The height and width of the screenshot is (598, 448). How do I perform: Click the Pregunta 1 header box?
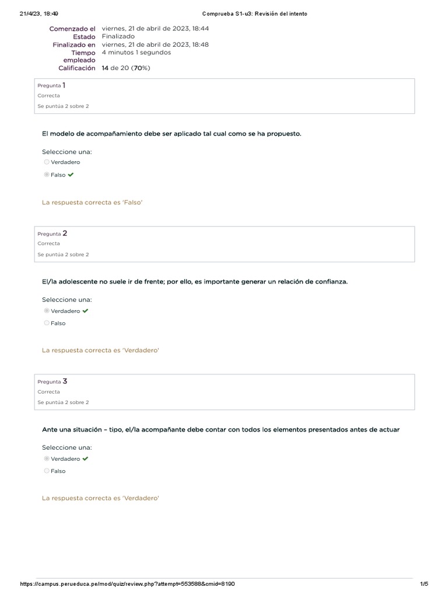pos(225,96)
